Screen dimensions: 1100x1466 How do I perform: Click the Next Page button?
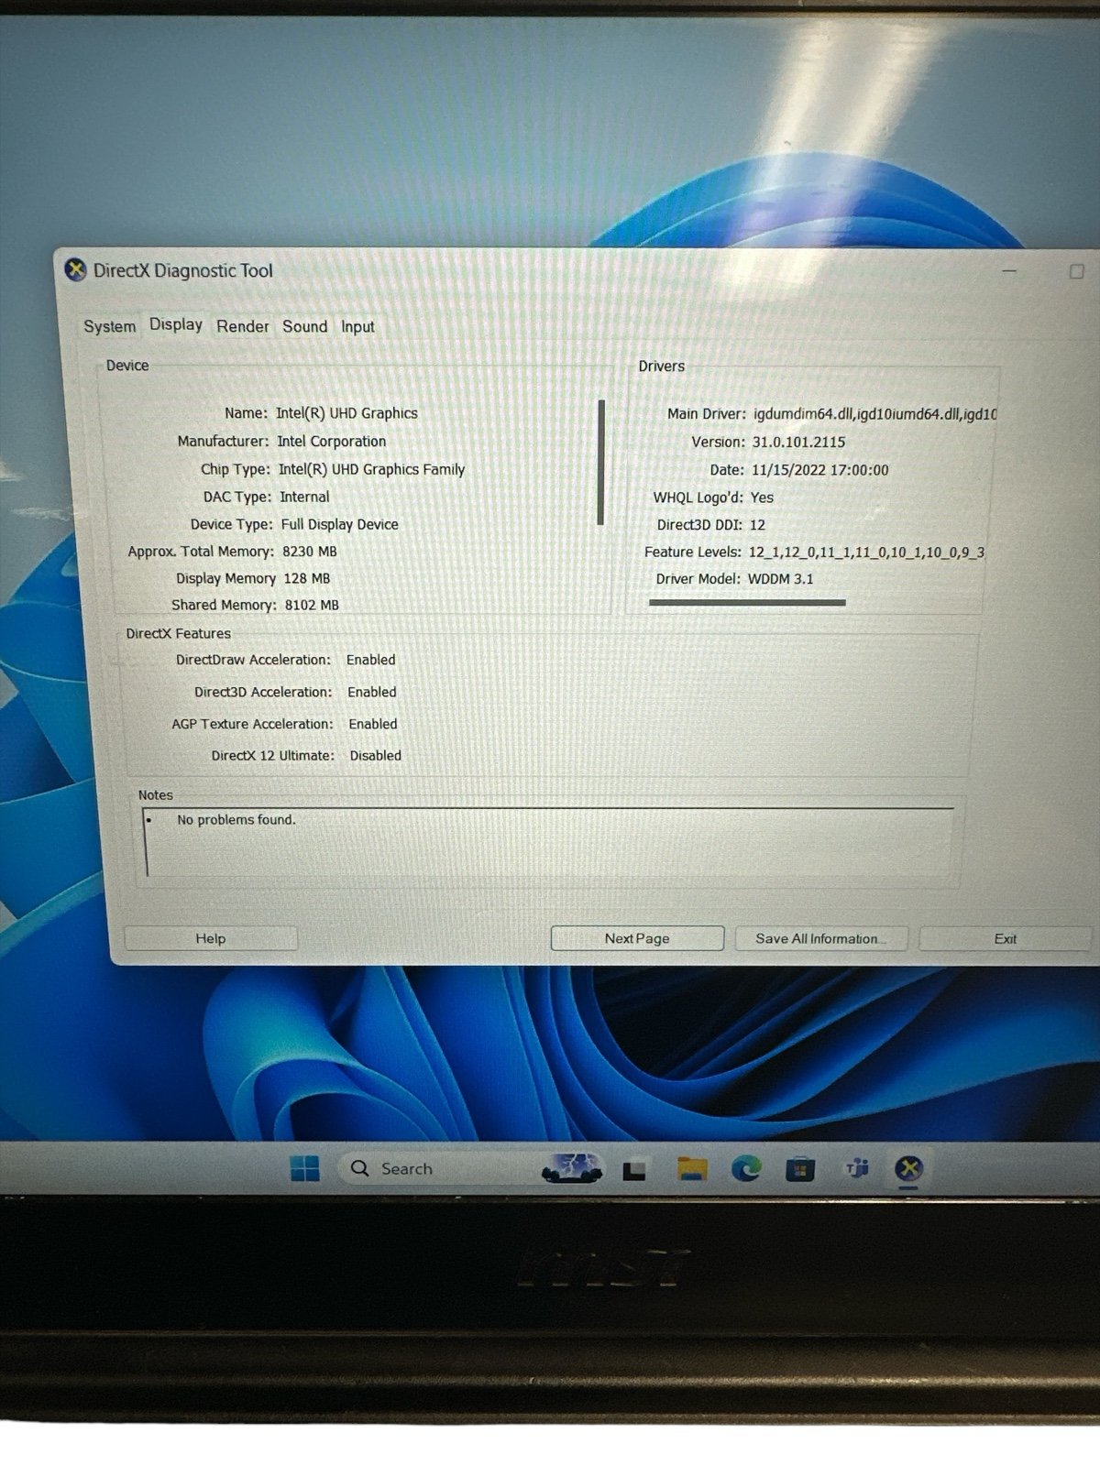click(x=637, y=938)
